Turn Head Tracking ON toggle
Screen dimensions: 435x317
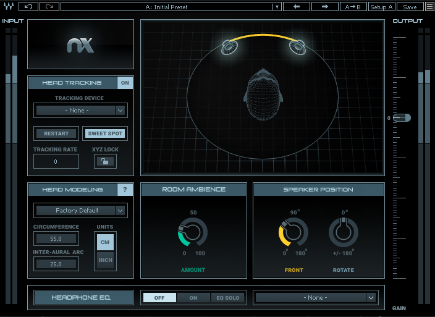[x=125, y=83]
